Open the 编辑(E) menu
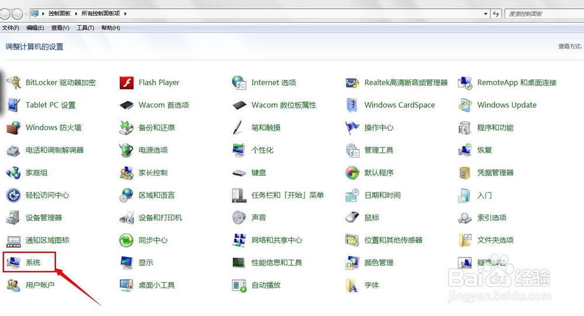584x316 pixels. (35, 28)
